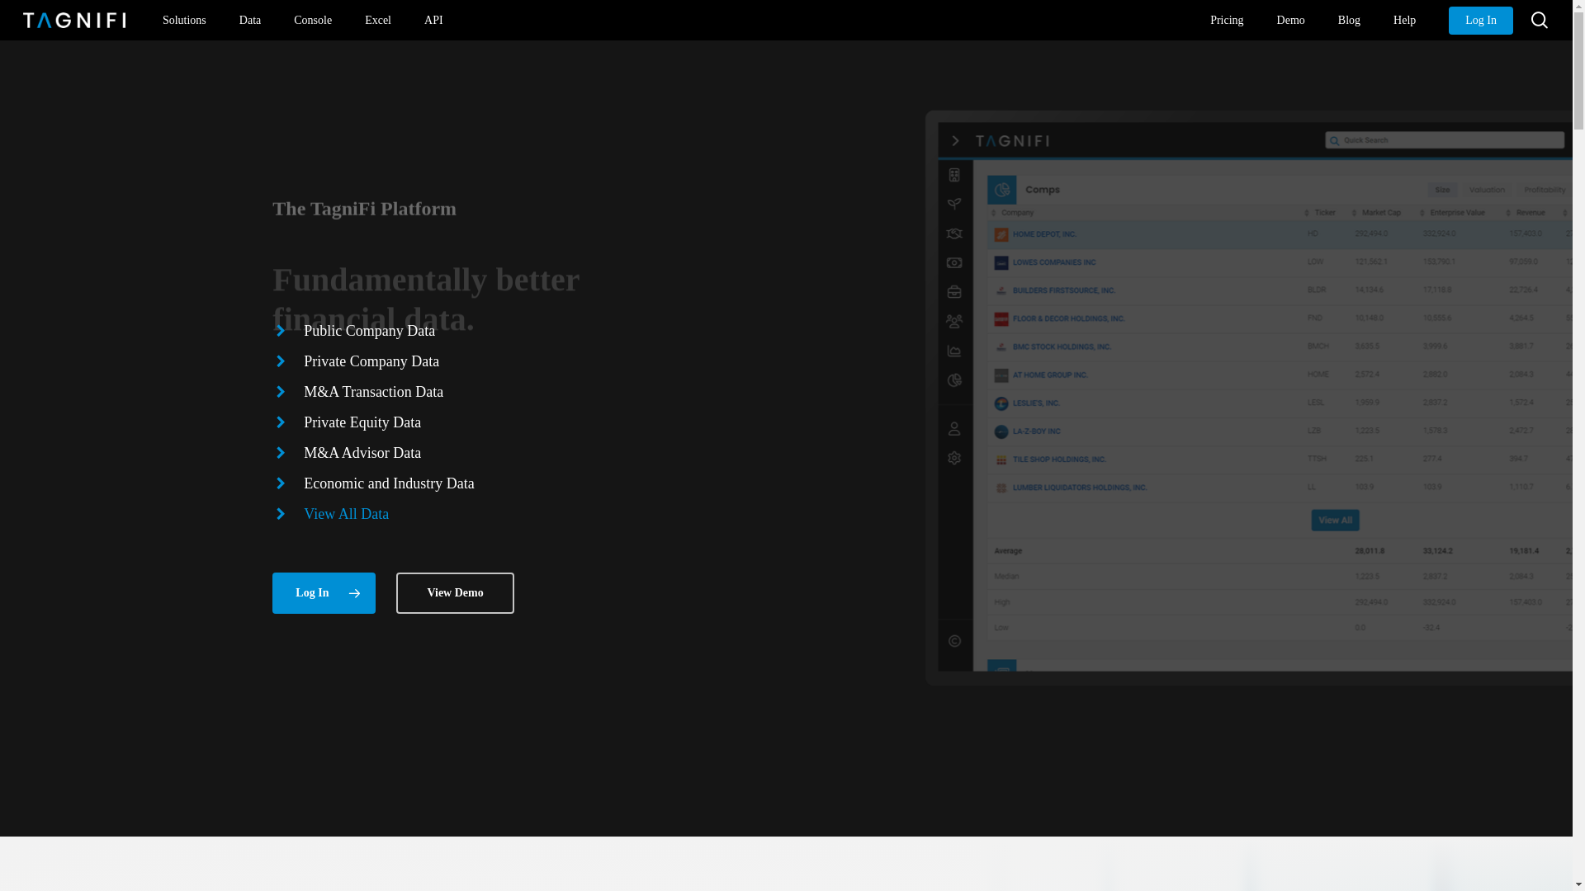Open M&A Advisor Data link

tap(362, 453)
